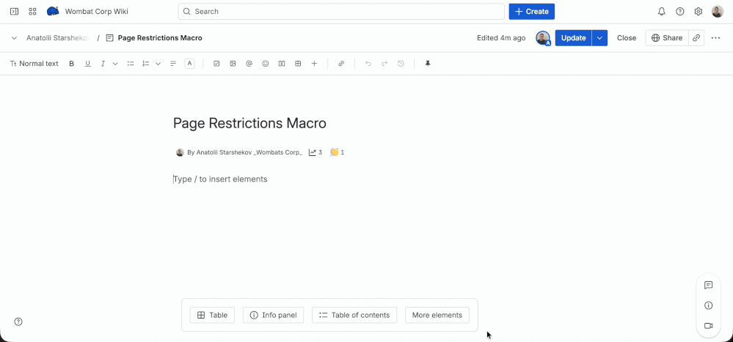
Task: Expand the breadcrumb collapse chevron
Action: (14, 38)
